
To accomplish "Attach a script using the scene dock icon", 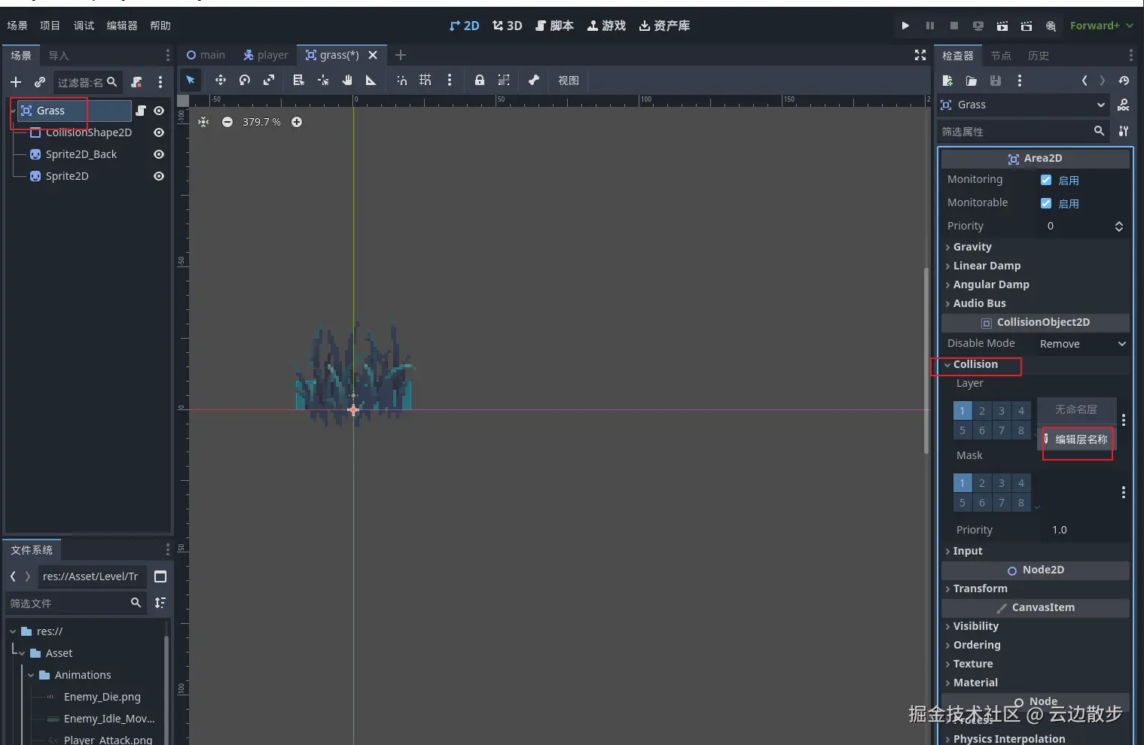I will (x=136, y=82).
